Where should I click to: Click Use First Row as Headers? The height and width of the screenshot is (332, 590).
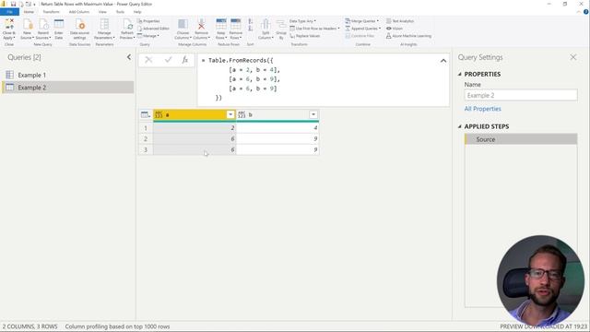click(x=314, y=29)
